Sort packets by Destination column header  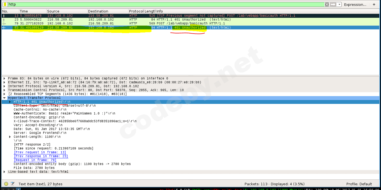(108, 11)
